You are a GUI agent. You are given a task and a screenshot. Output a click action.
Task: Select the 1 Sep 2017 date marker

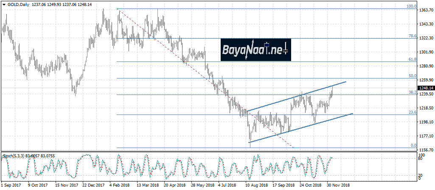[x=11, y=185]
